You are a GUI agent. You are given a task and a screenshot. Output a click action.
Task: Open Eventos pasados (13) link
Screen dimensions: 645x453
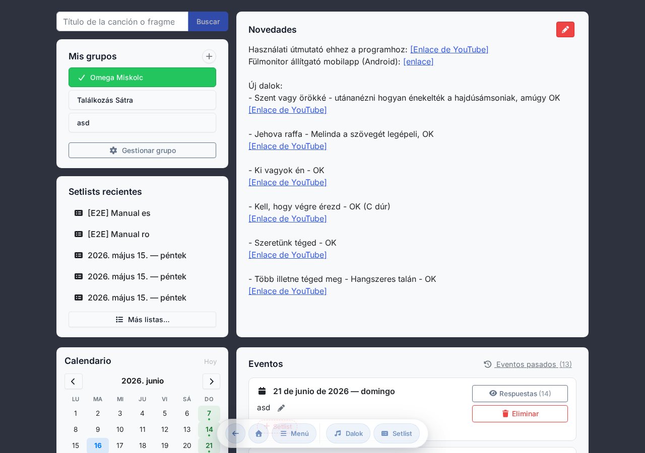pyautogui.click(x=528, y=364)
